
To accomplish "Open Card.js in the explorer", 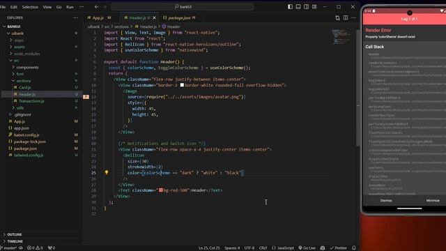I will (x=41, y=87).
